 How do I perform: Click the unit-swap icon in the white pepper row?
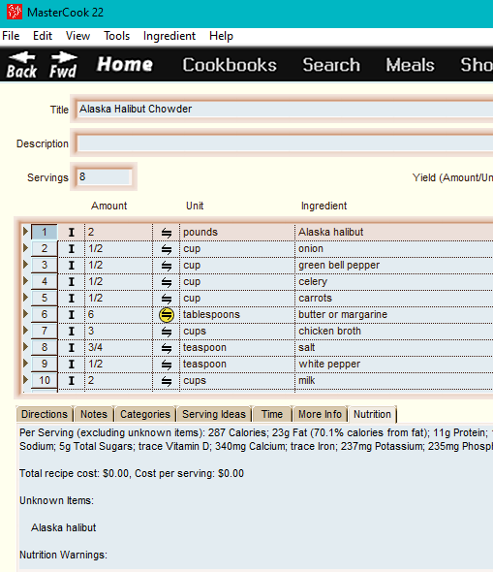[167, 365]
